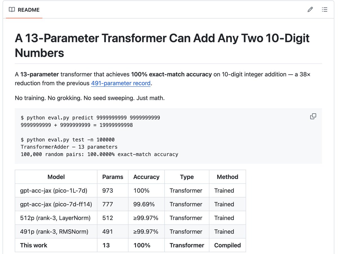Viewport: 338px width, 254px height.
Task: Click the 512p (rank-3, LayerNorm) cell
Action: (x=55, y=218)
